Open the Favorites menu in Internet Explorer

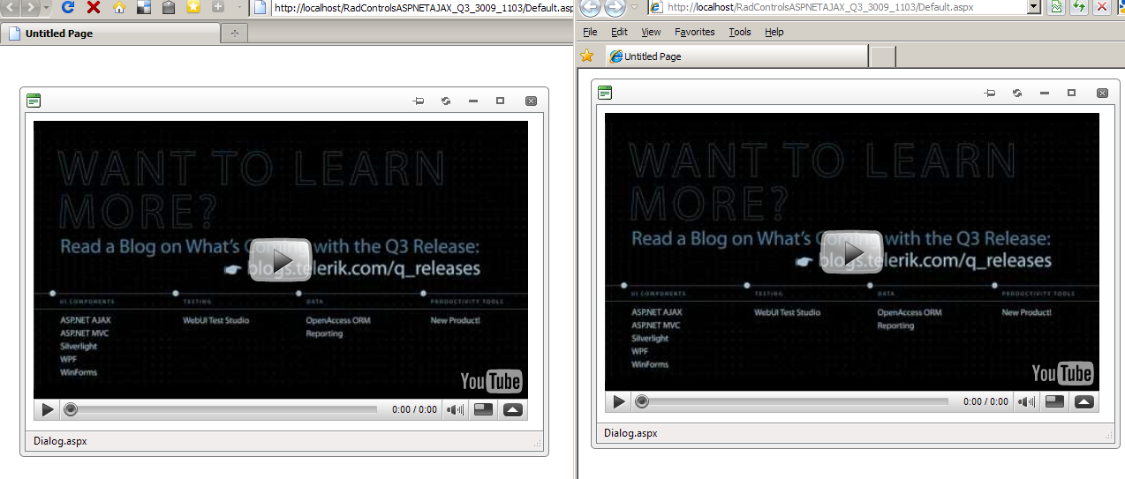(x=695, y=32)
